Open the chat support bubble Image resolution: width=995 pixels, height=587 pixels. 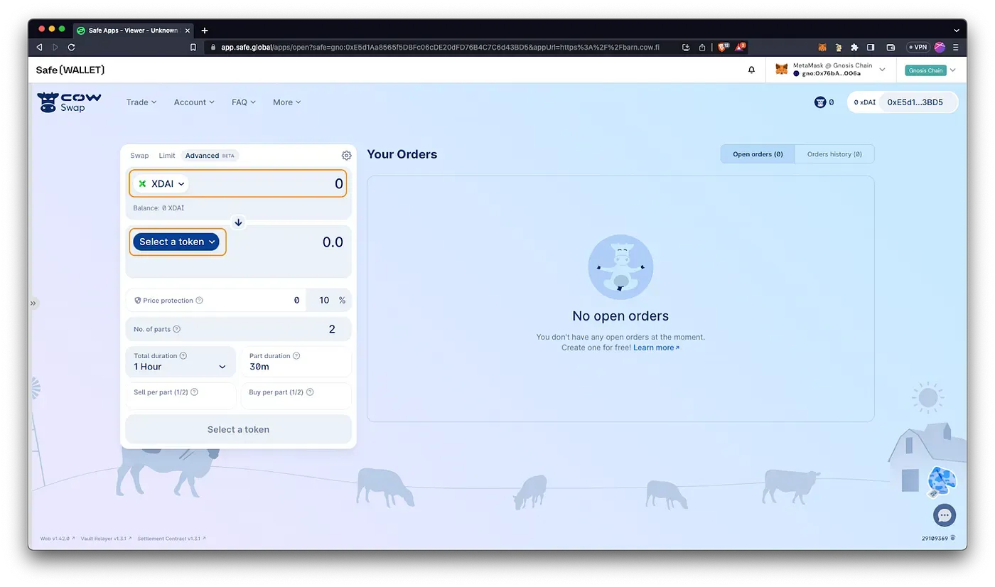[944, 515]
